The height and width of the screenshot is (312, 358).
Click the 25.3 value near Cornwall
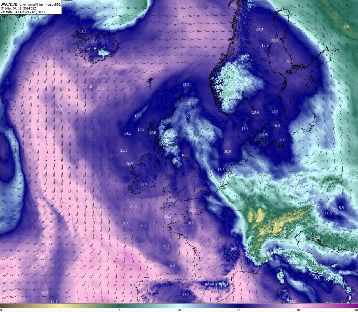[x=170, y=200]
